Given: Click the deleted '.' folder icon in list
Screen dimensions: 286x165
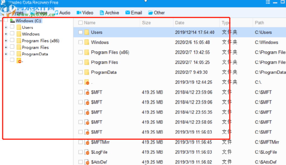Looking at the screenshot, I should point(87,82).
